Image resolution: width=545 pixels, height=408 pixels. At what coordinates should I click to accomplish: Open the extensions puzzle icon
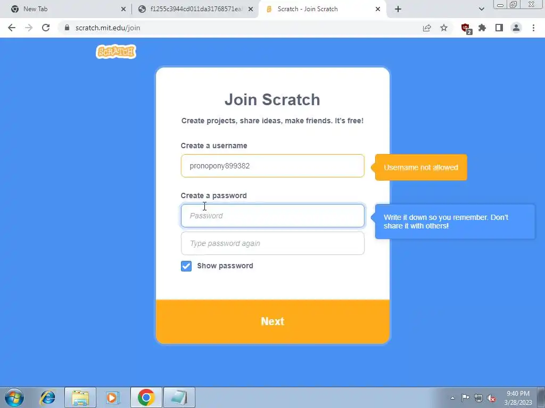482,28
